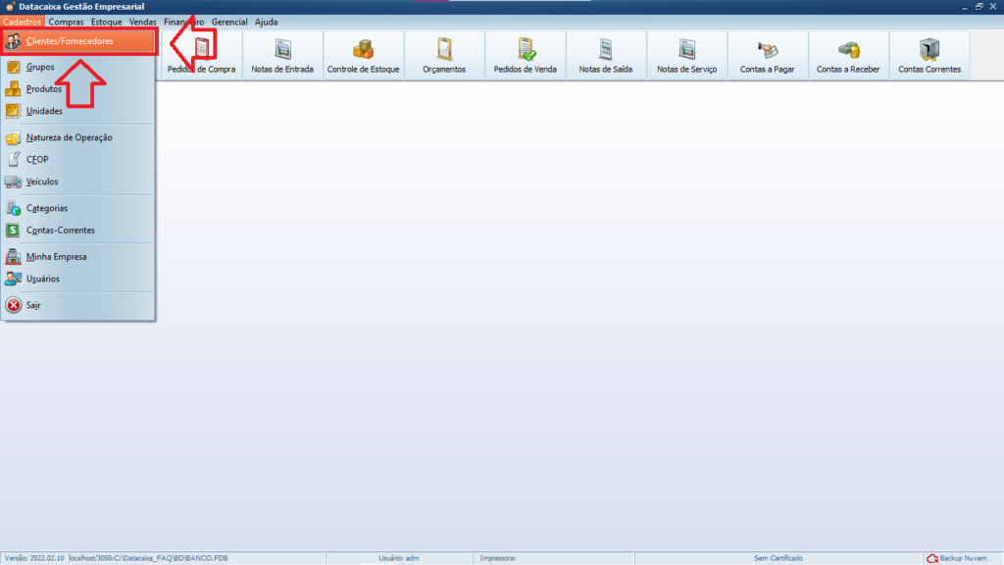Open Pedidos de Venda toolbar icon
The width and height of the screenshot is (1004, 565).
coord(525,56)
